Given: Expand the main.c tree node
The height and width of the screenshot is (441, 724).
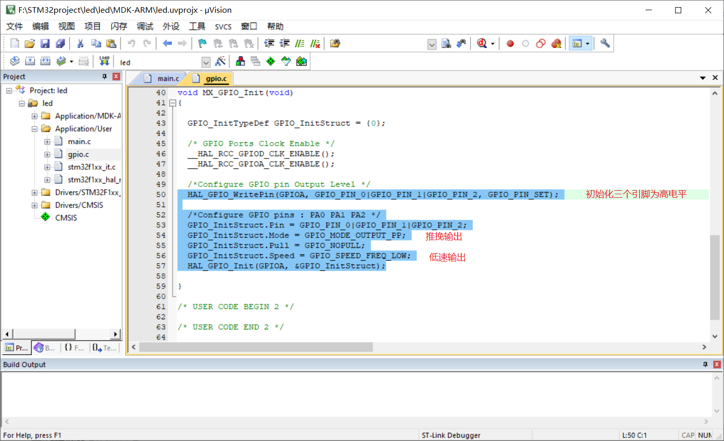Looking at the screenshot, I should [47, 142].
